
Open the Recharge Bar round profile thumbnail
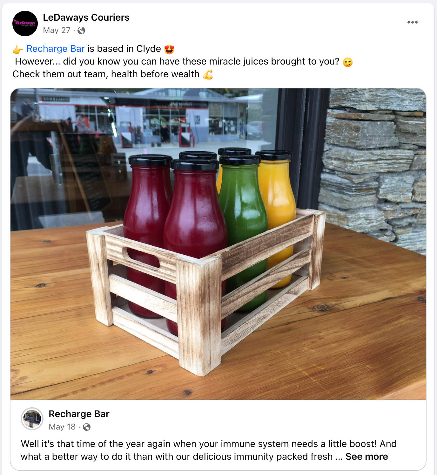[x=32, y=419]
